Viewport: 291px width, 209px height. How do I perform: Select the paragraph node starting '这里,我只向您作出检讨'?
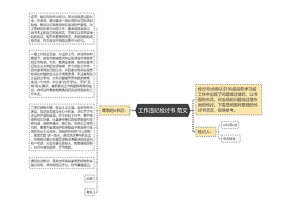coord(62,28)
